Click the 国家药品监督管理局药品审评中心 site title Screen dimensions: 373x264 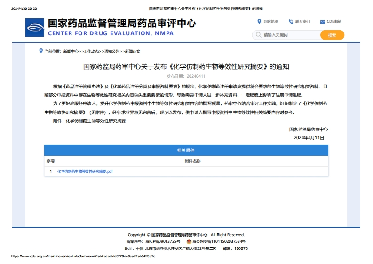coord(121,23)
